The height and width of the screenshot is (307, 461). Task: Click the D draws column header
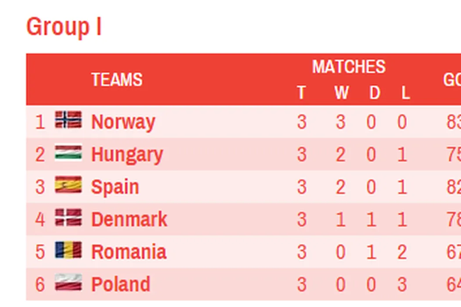pyautogui.click(x=374, y=93)
